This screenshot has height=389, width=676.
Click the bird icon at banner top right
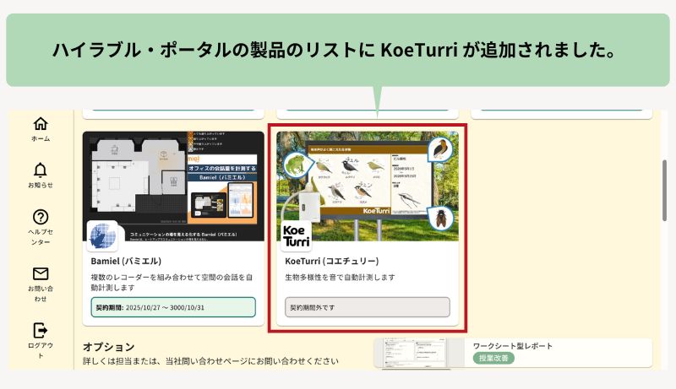pos(440,149)
